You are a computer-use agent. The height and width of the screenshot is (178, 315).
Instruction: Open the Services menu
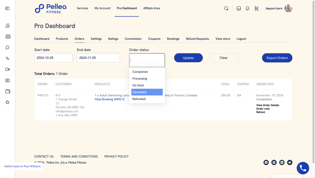(x=82, y=8)
